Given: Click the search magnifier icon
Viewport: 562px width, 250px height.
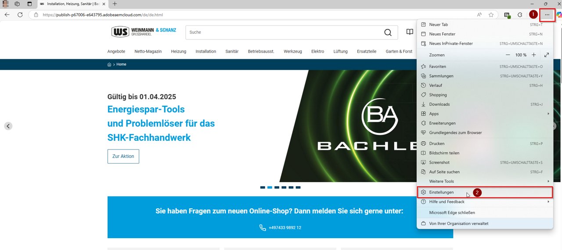Looking at the screenshot, I should [388, 32].
